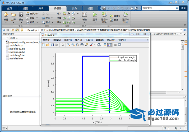
Task: Click the green Run (运行) arrow
Action: click(x=95, y=15)
